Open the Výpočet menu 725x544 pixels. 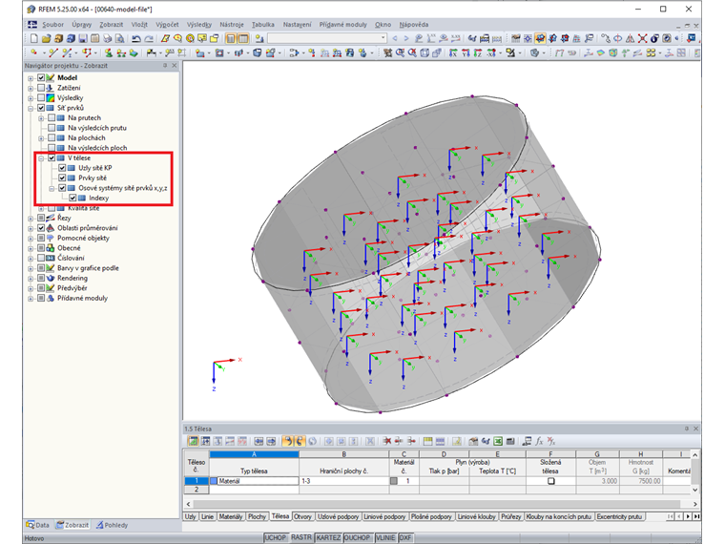click(x=167, y=25)
